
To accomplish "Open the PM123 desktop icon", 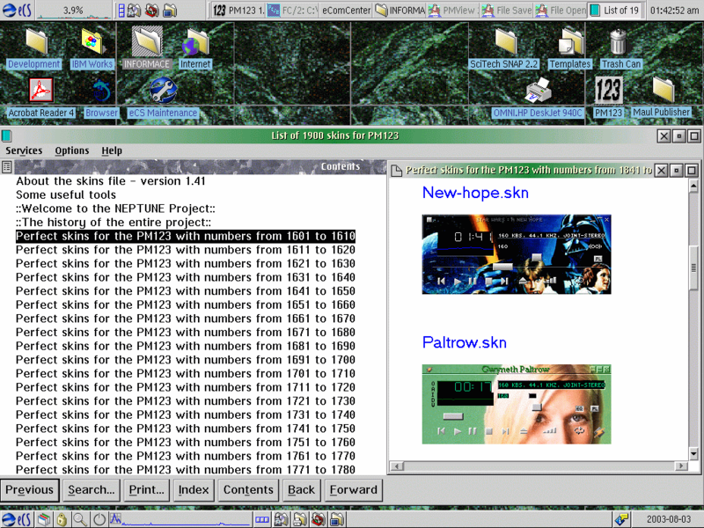I will pyautogui.click(x=608, y=91).
